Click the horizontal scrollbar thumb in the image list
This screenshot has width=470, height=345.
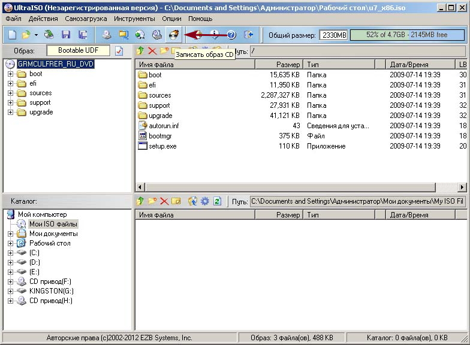point(290,187)
